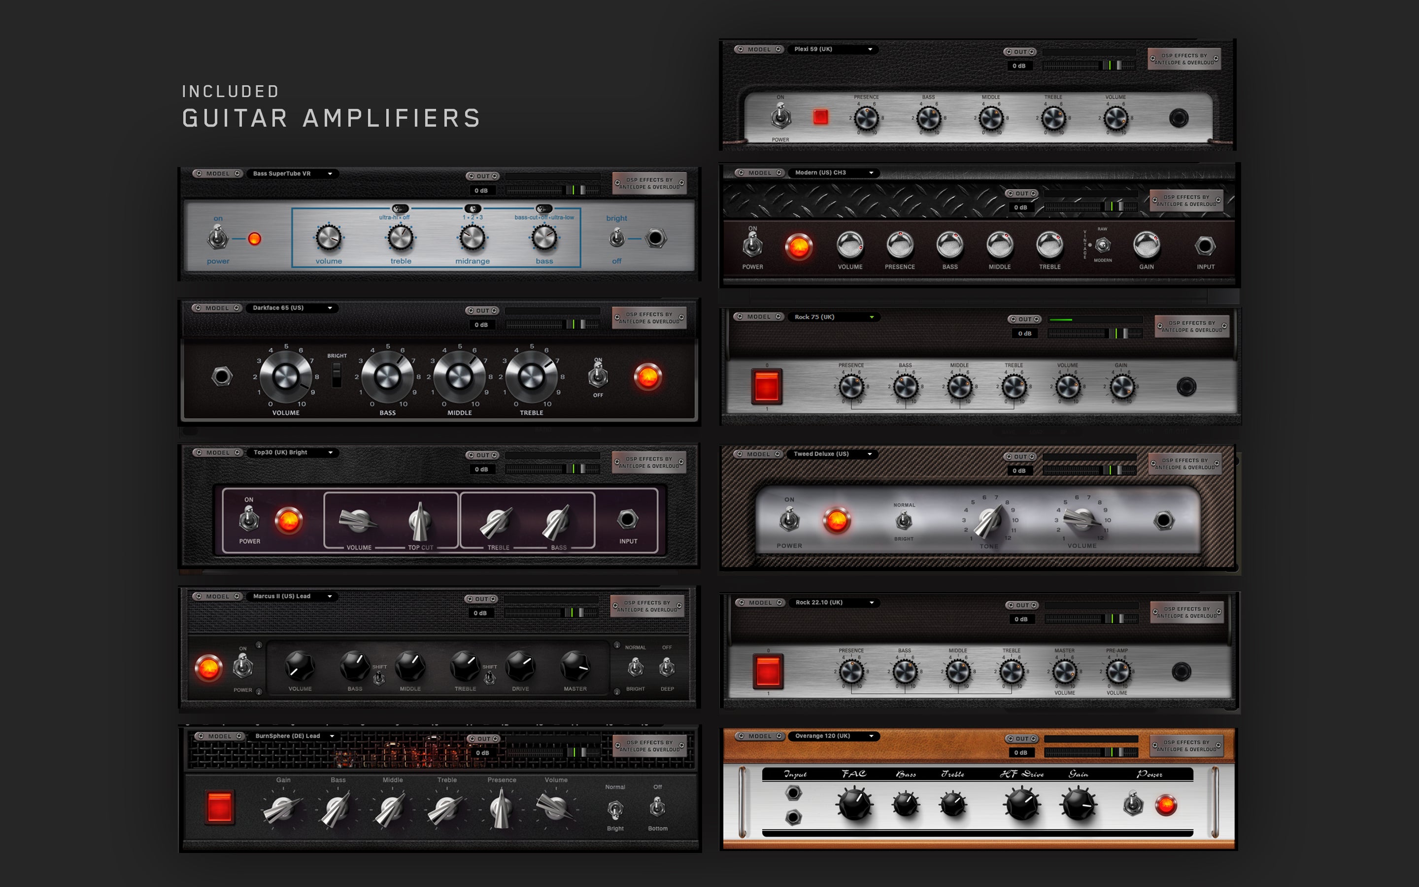This screenshot has height=887, width=1419.
Task: Open the Rock 75 (UK) model dropdown
Action: [x=833, y=316]
